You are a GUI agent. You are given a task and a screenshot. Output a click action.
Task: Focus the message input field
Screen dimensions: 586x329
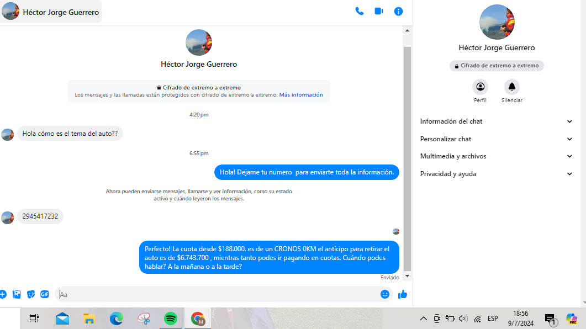pos(218,294)
